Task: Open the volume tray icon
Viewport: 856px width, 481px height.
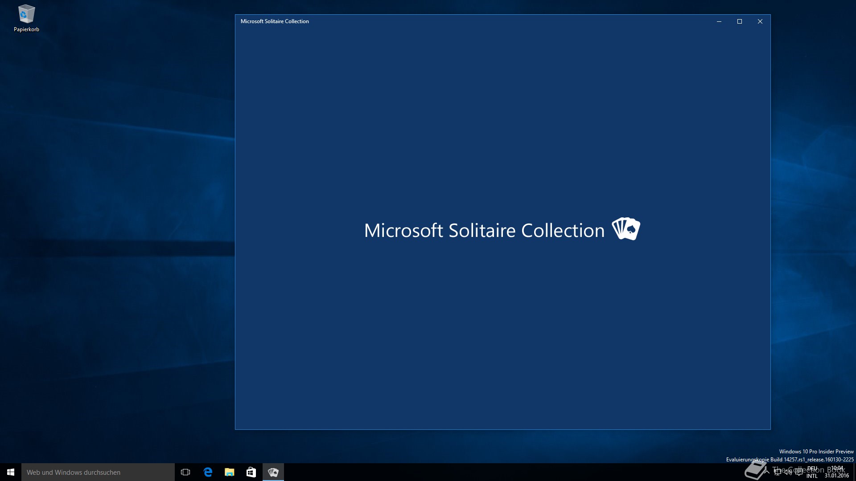Action: point(788,472)
